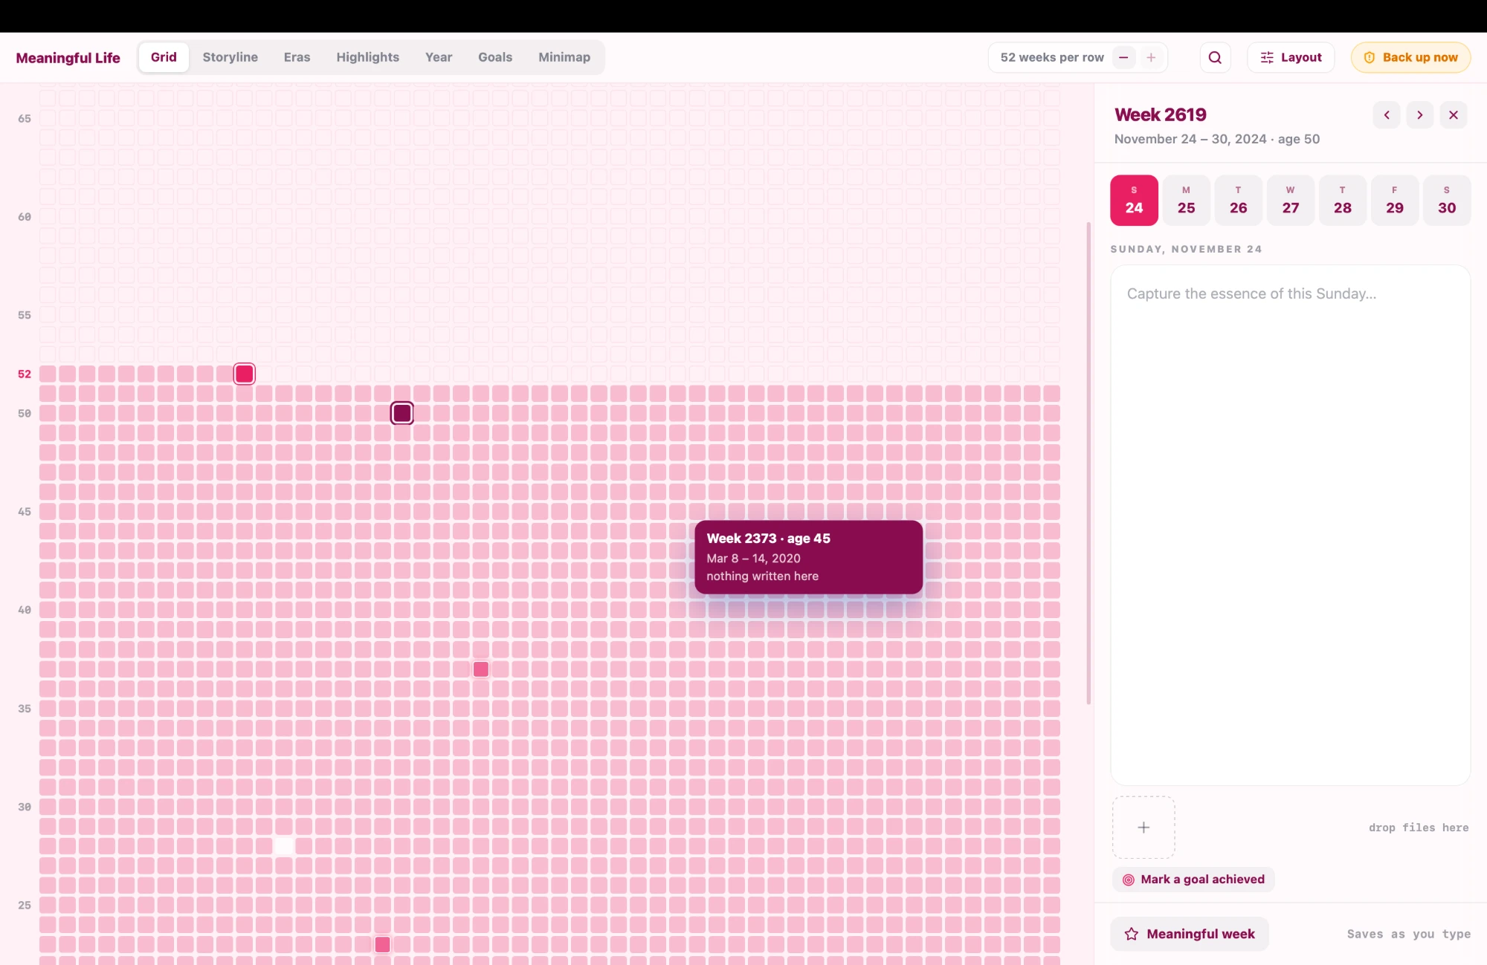
Task: Click the age 52 row label
Action: [25, 374]
